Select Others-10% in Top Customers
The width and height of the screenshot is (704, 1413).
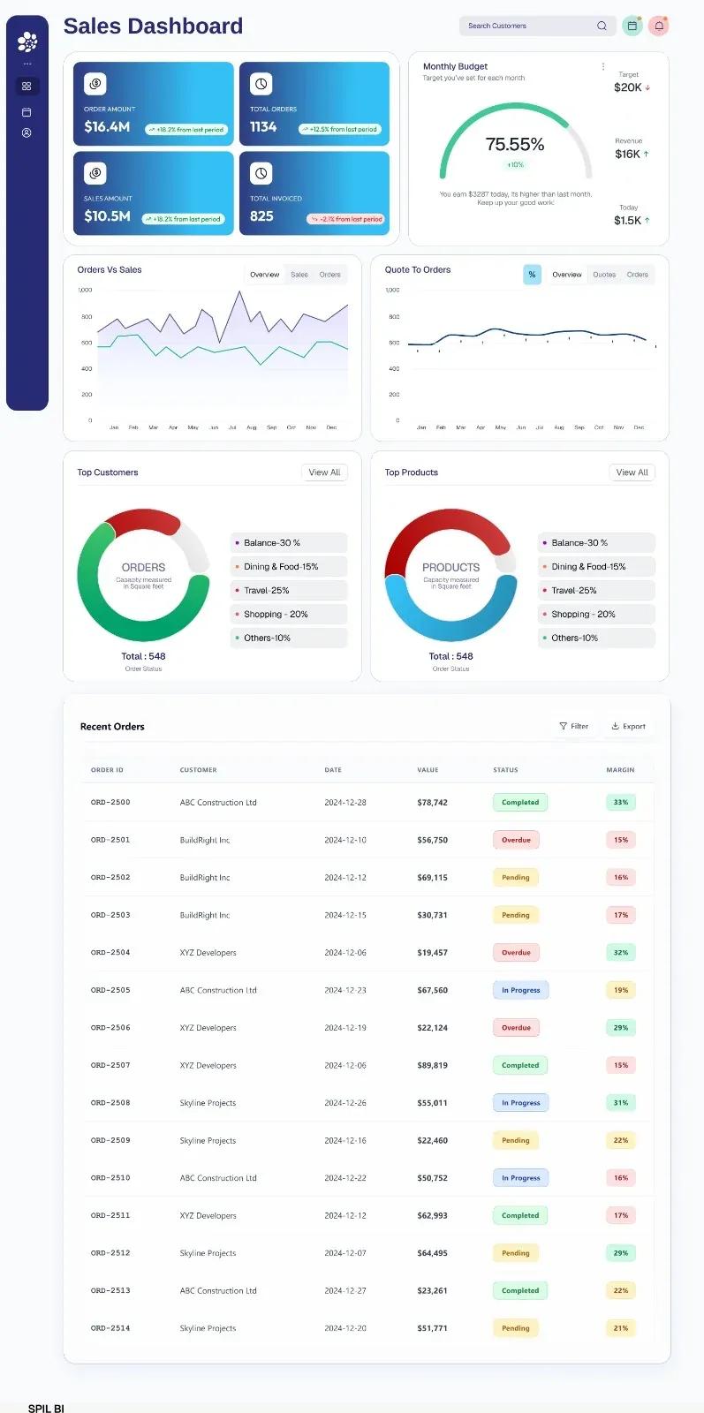coord(289,638)
